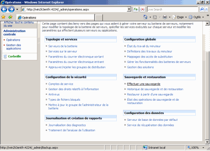Open Mappages des accès de substitution
This screenshot has height=151, width=210.
click(x=150, y=57)
